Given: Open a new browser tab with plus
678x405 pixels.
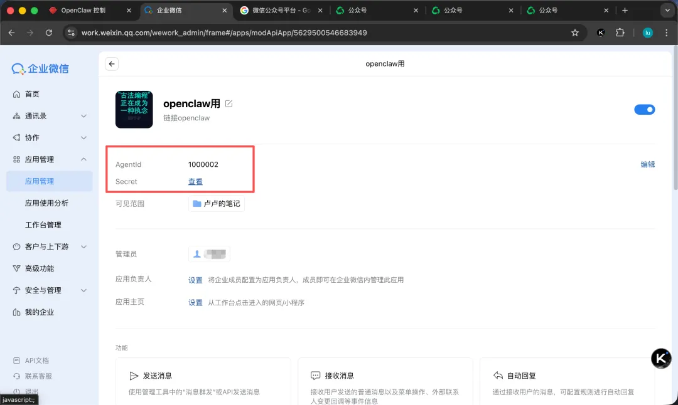Looking at the screenshot, I should [x=625, y=11].
